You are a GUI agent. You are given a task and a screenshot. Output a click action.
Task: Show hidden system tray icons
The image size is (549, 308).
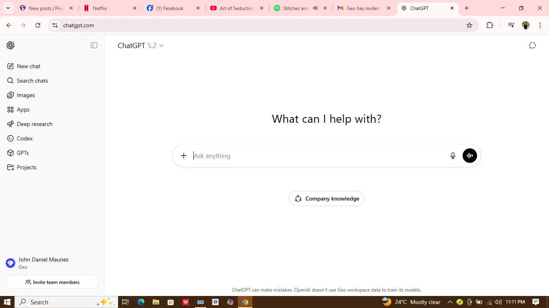click(450, 302)
